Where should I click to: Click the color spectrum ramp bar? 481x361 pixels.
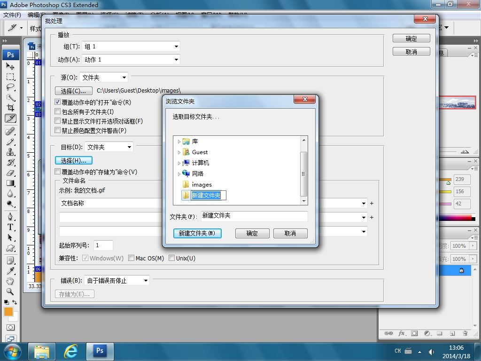click(457, 218)
